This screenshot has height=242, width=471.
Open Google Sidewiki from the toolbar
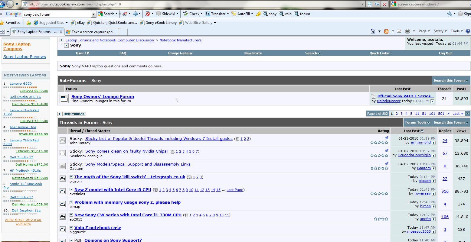[167, 14]
